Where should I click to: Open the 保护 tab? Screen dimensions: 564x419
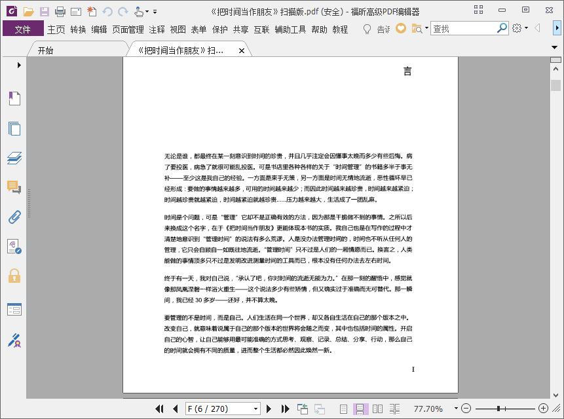click(x=220, y=29)
